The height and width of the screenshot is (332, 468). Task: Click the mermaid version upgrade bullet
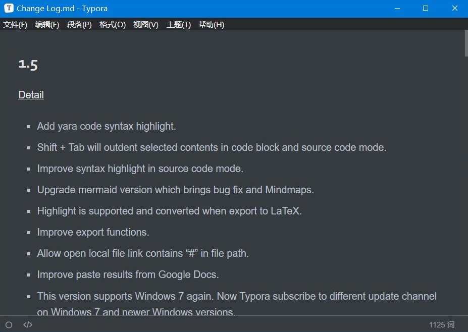coord(175,190)
